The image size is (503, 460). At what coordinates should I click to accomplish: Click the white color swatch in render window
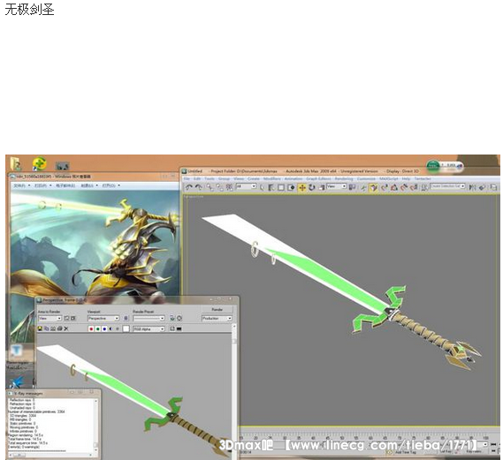click(x=126, y=329)
